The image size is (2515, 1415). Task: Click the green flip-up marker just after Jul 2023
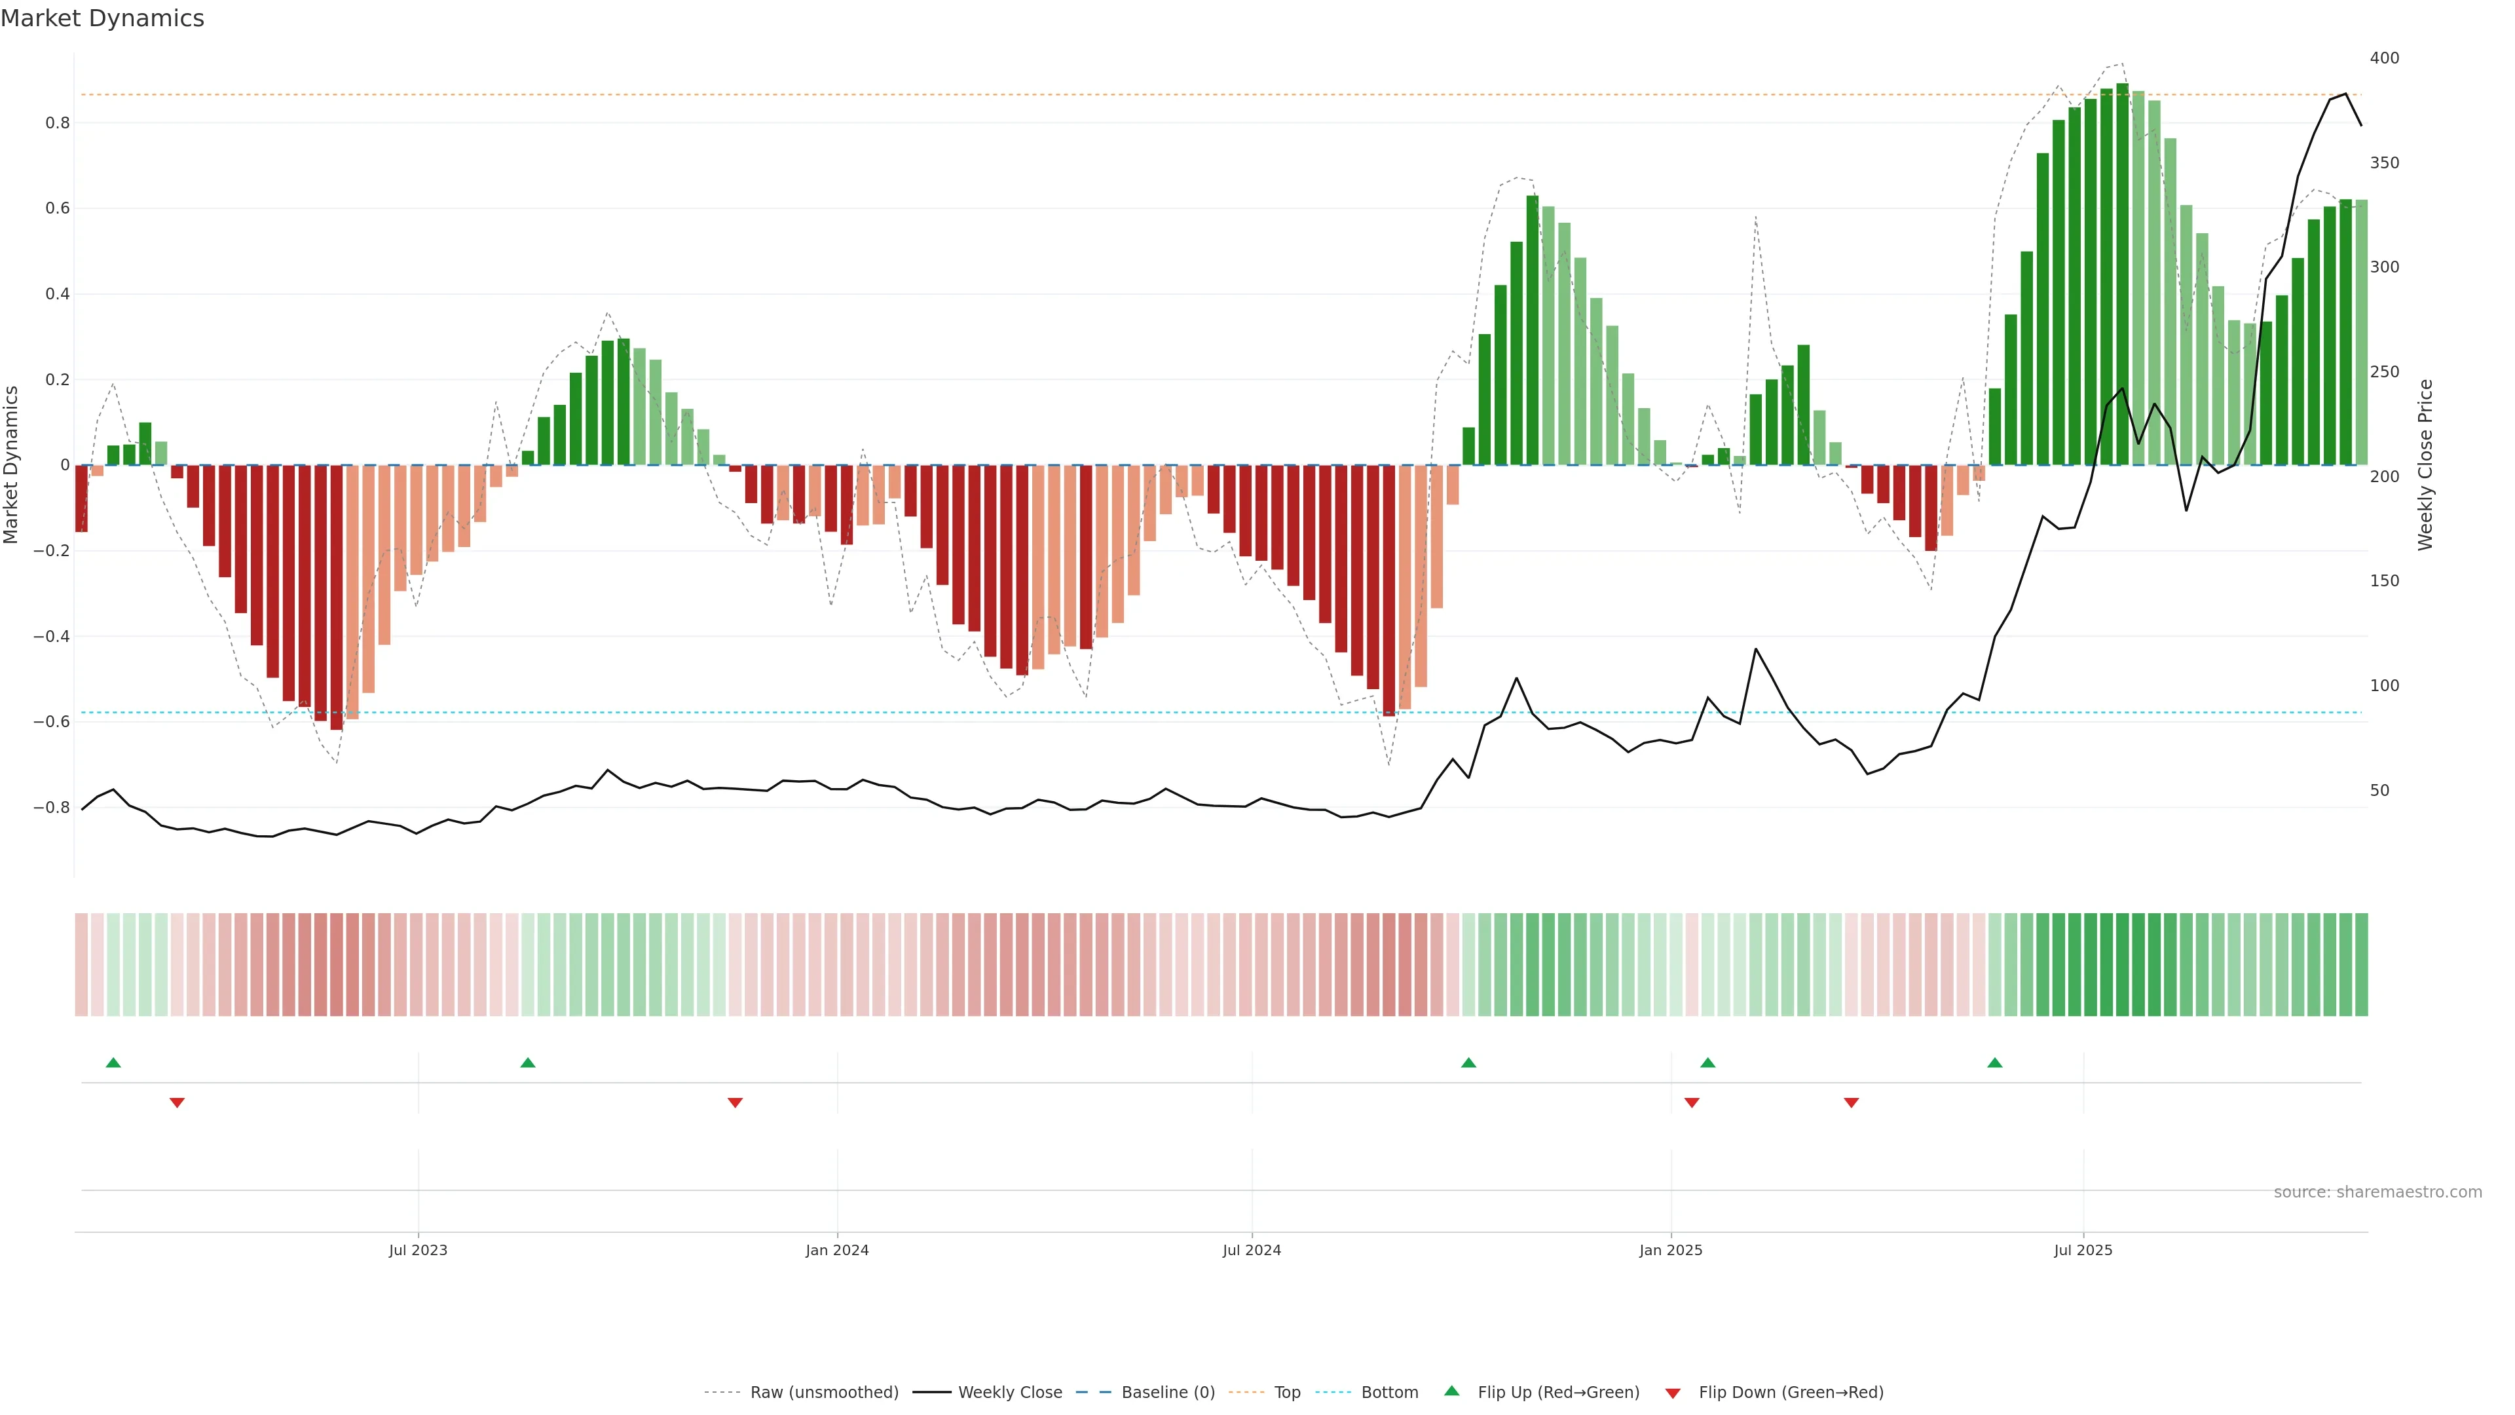[x=528, y=1063]
